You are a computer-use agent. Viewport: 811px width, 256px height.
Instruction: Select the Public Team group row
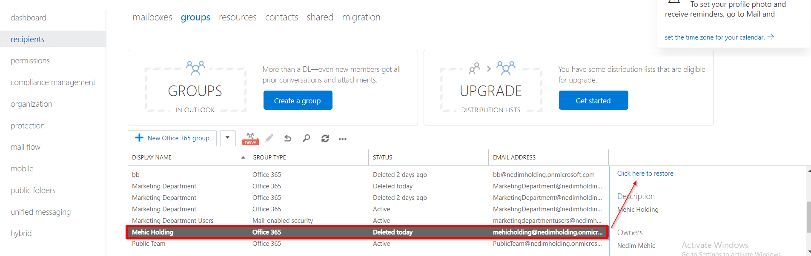[x=149, y=244]
